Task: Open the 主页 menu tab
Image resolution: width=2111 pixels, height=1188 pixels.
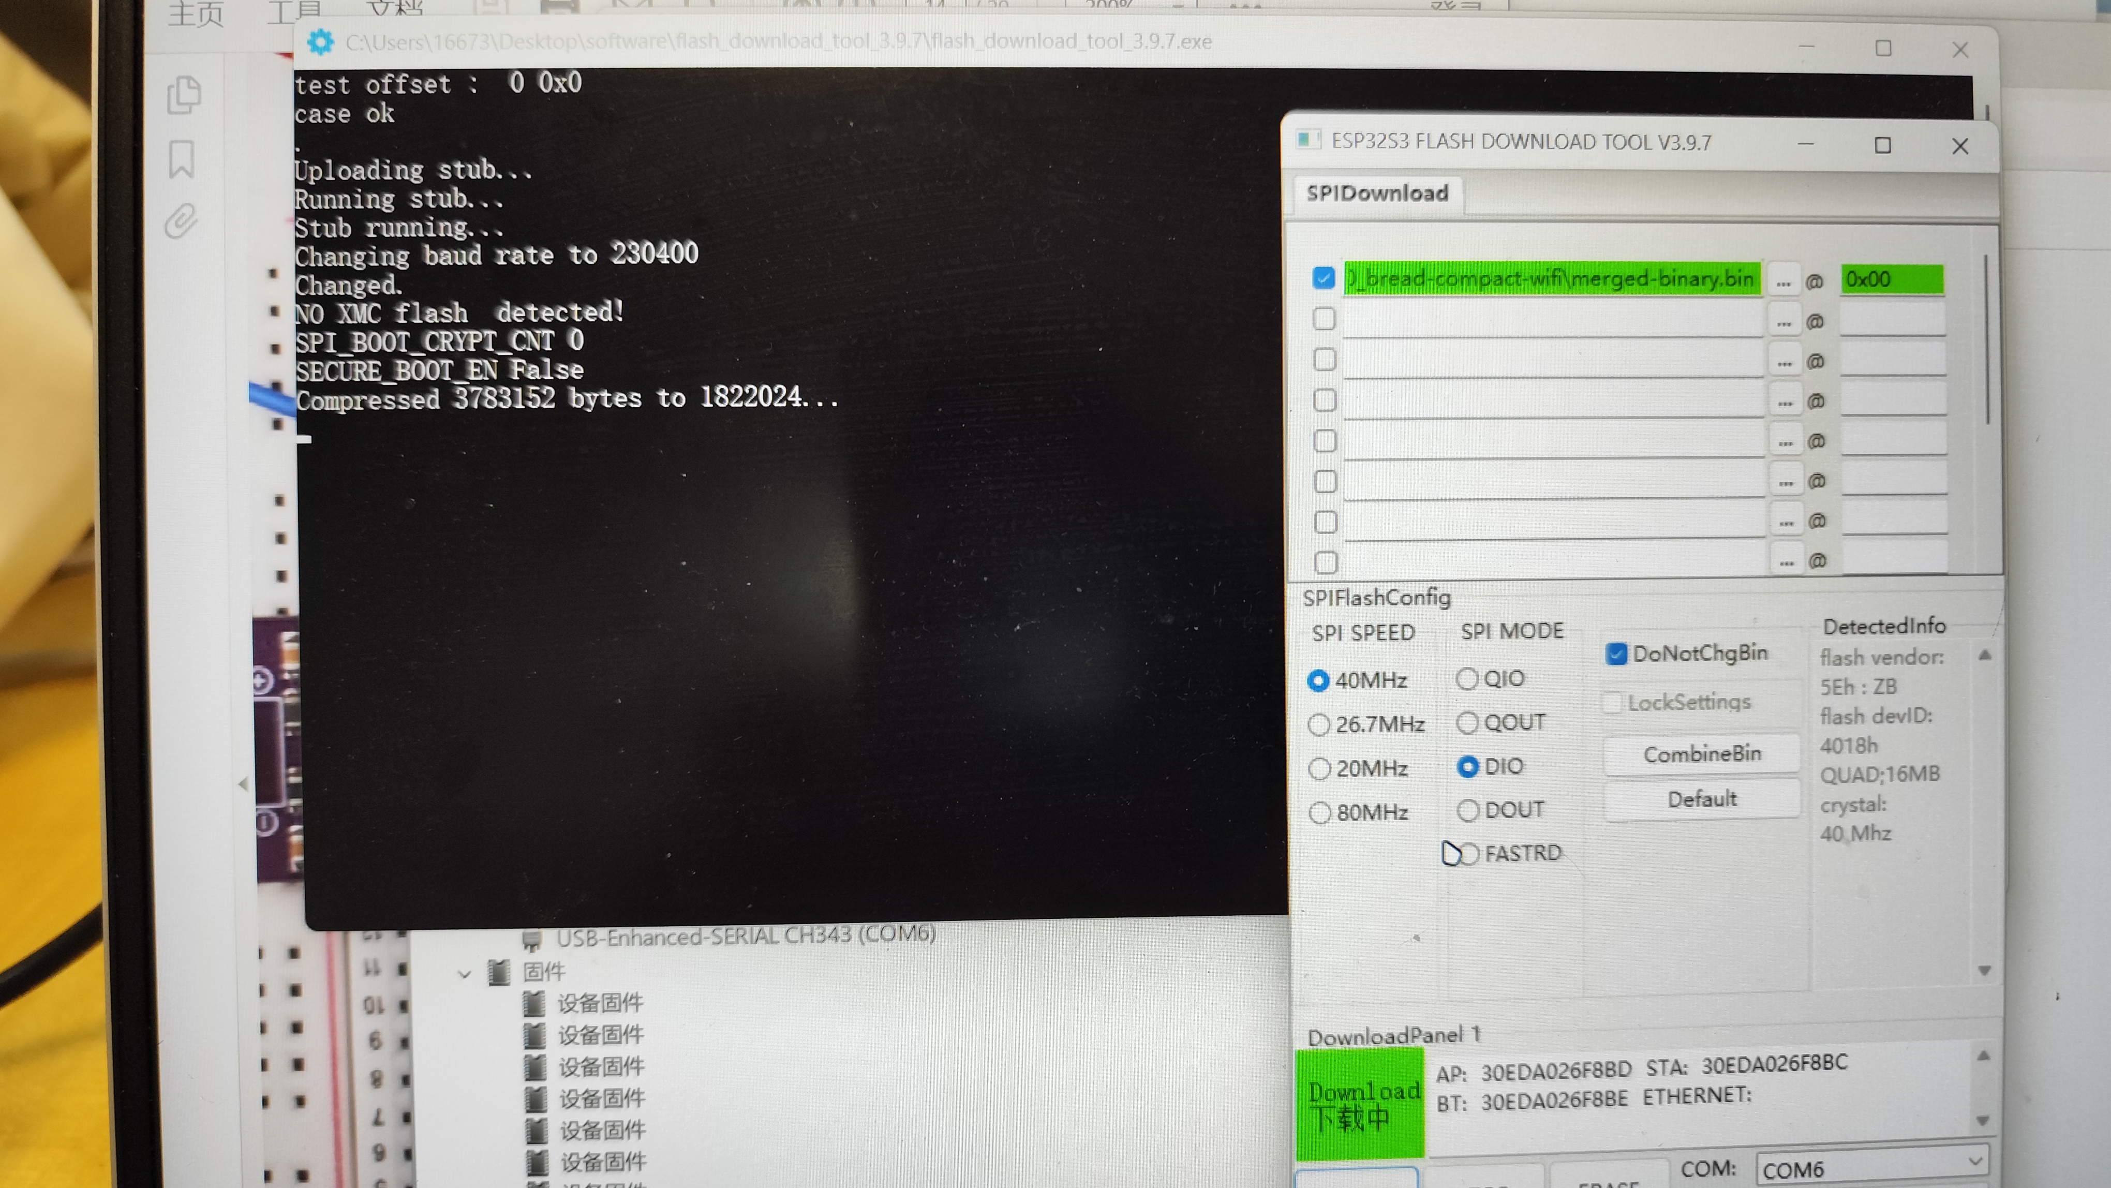Action: [195, 14]
